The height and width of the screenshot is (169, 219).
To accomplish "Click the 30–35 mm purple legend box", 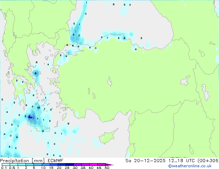I will click(x=78, y=165).
